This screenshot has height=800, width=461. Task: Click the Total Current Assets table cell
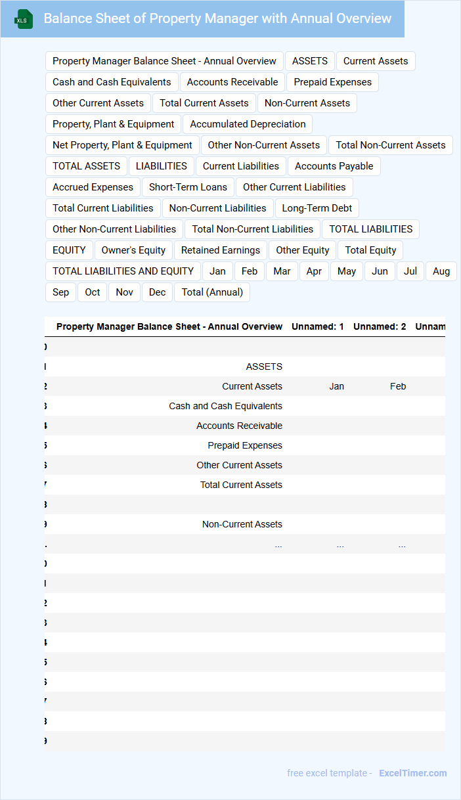pyautogui.click(x=241, y=485)
